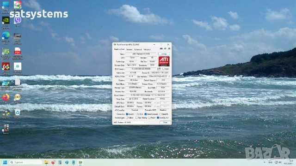Open the GPU-Z screenshot camera icon

[161, 49]
